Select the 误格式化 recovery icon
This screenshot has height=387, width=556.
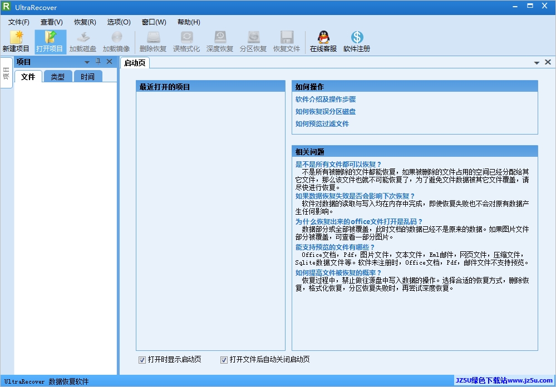[x=186, y=42]
